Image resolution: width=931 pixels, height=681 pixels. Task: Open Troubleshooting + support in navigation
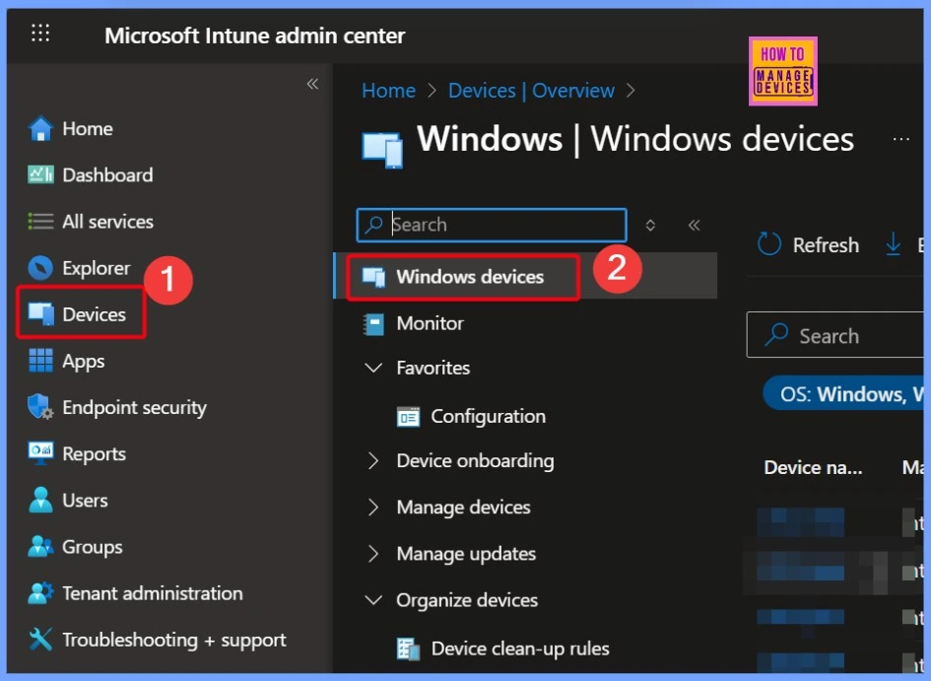tap(174, 640)
